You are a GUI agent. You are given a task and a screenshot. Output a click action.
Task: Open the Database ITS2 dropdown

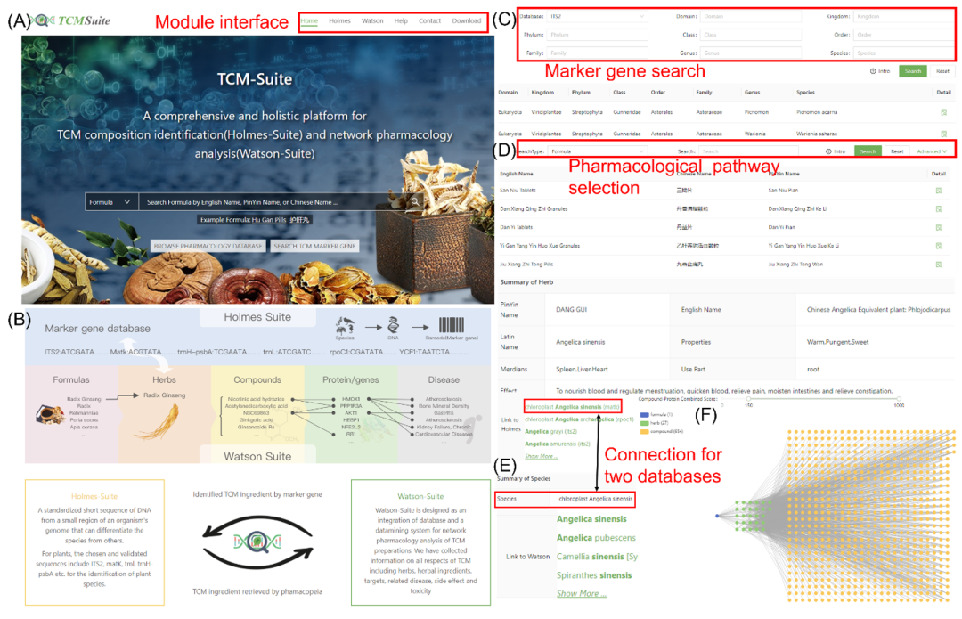coord(597,17)
